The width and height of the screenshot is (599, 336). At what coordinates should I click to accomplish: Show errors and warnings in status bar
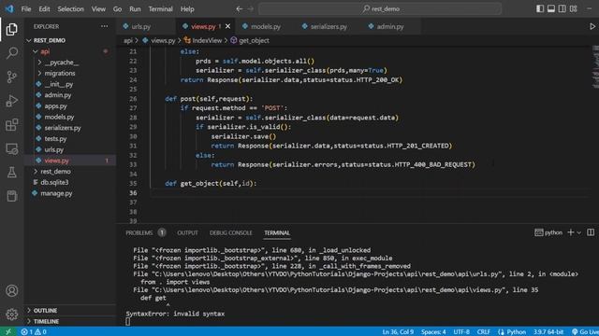[x=34, y=332]
